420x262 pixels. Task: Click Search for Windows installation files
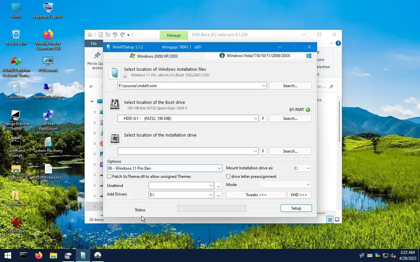[x=290, y=86]
